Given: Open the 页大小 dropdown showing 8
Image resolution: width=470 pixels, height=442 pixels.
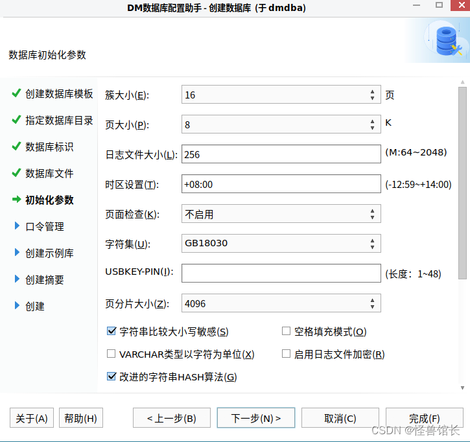Looking at the screenshot, I should coord(281,124).
